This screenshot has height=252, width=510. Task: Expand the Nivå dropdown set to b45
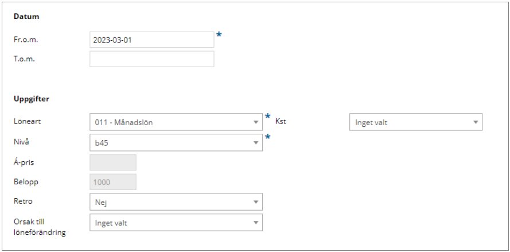(176, 142)
